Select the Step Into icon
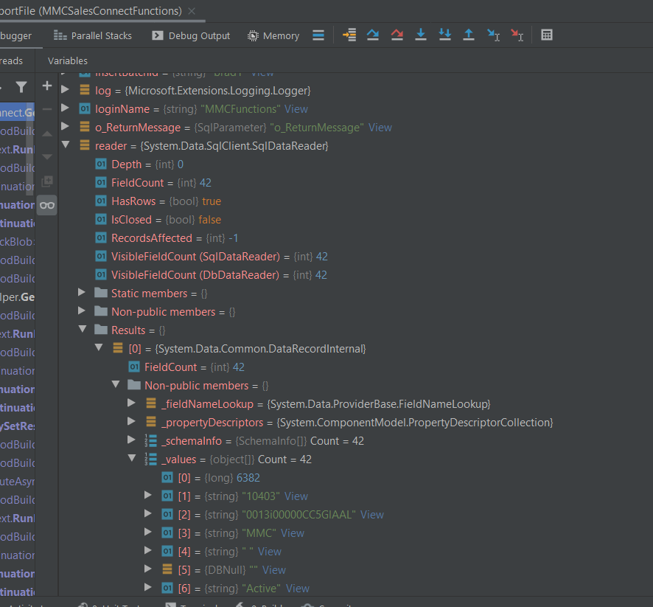This screenshot has height=607, width=653. tap(421, 35)
